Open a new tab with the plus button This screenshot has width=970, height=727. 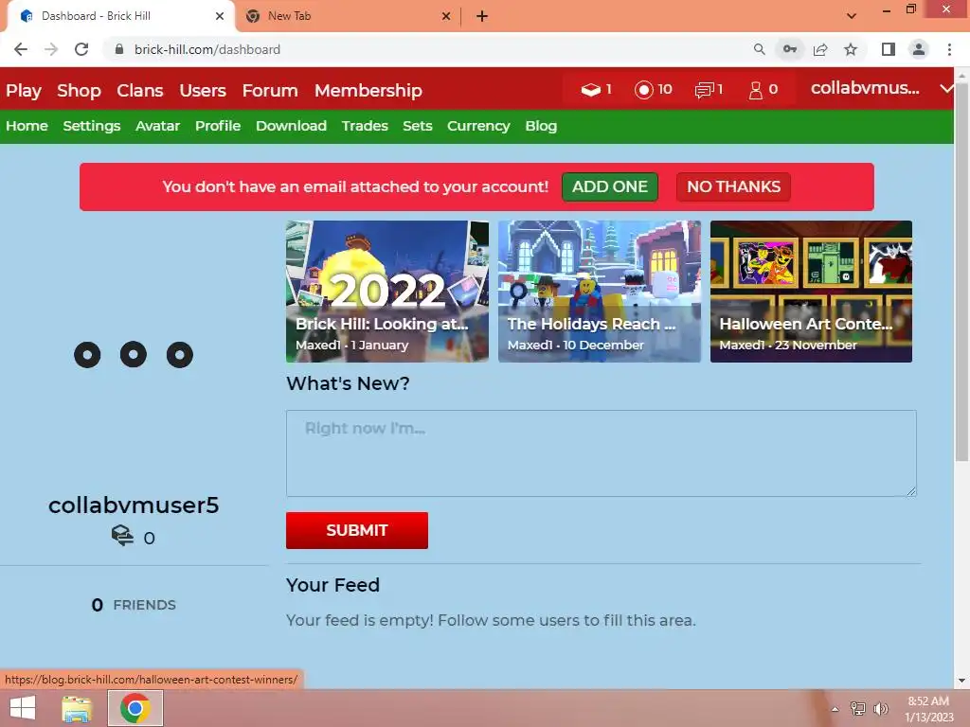[x=482, y=16]
